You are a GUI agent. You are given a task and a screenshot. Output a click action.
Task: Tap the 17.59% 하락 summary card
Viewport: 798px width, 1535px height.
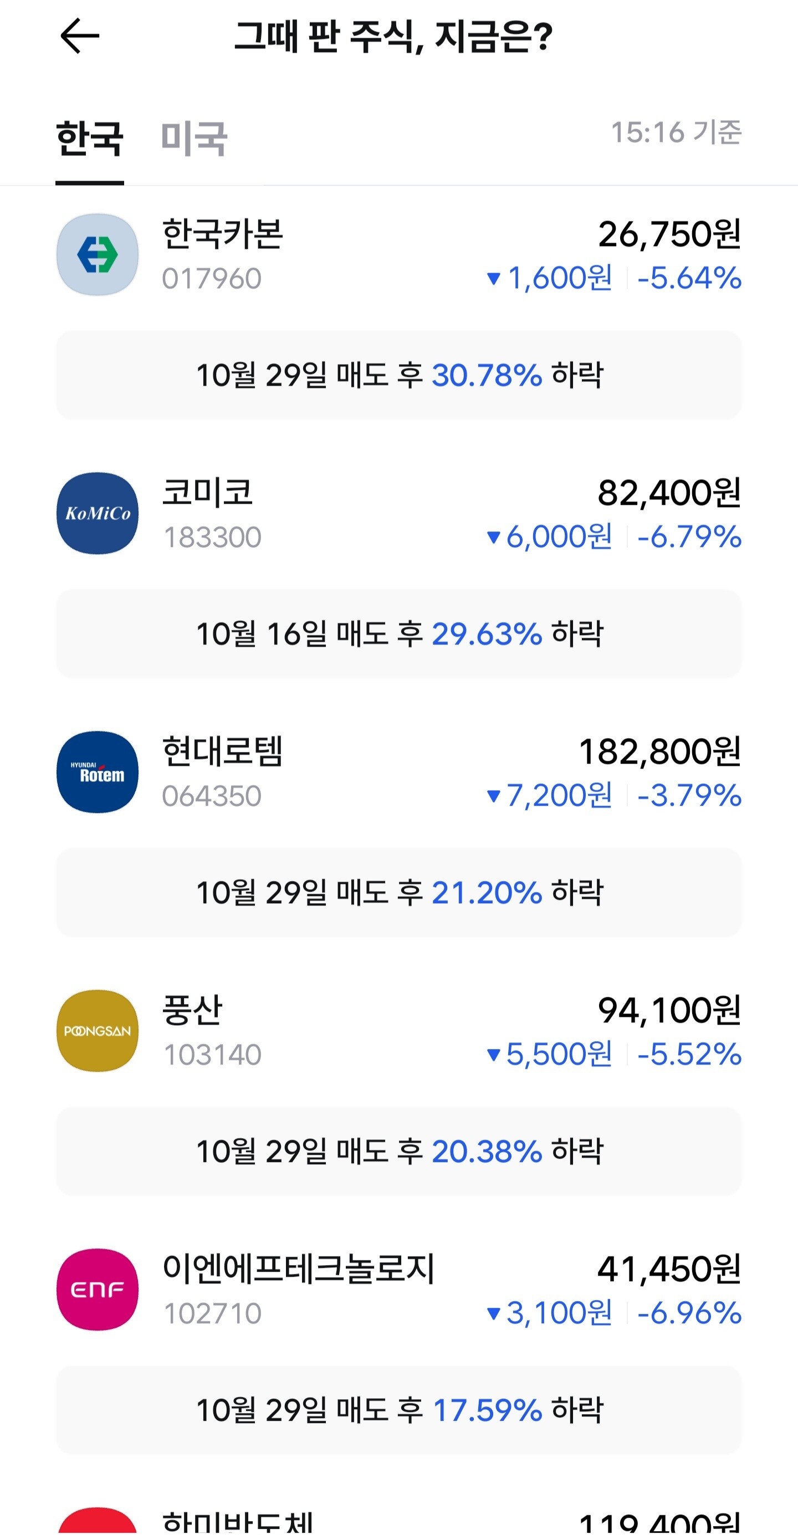[398, 1409]
